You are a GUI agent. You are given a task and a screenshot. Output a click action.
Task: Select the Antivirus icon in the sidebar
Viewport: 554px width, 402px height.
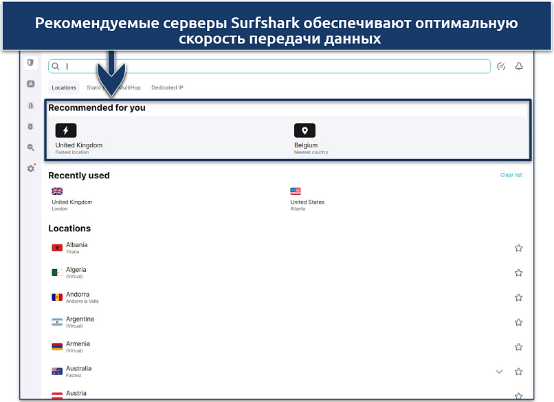coord(30,127)
